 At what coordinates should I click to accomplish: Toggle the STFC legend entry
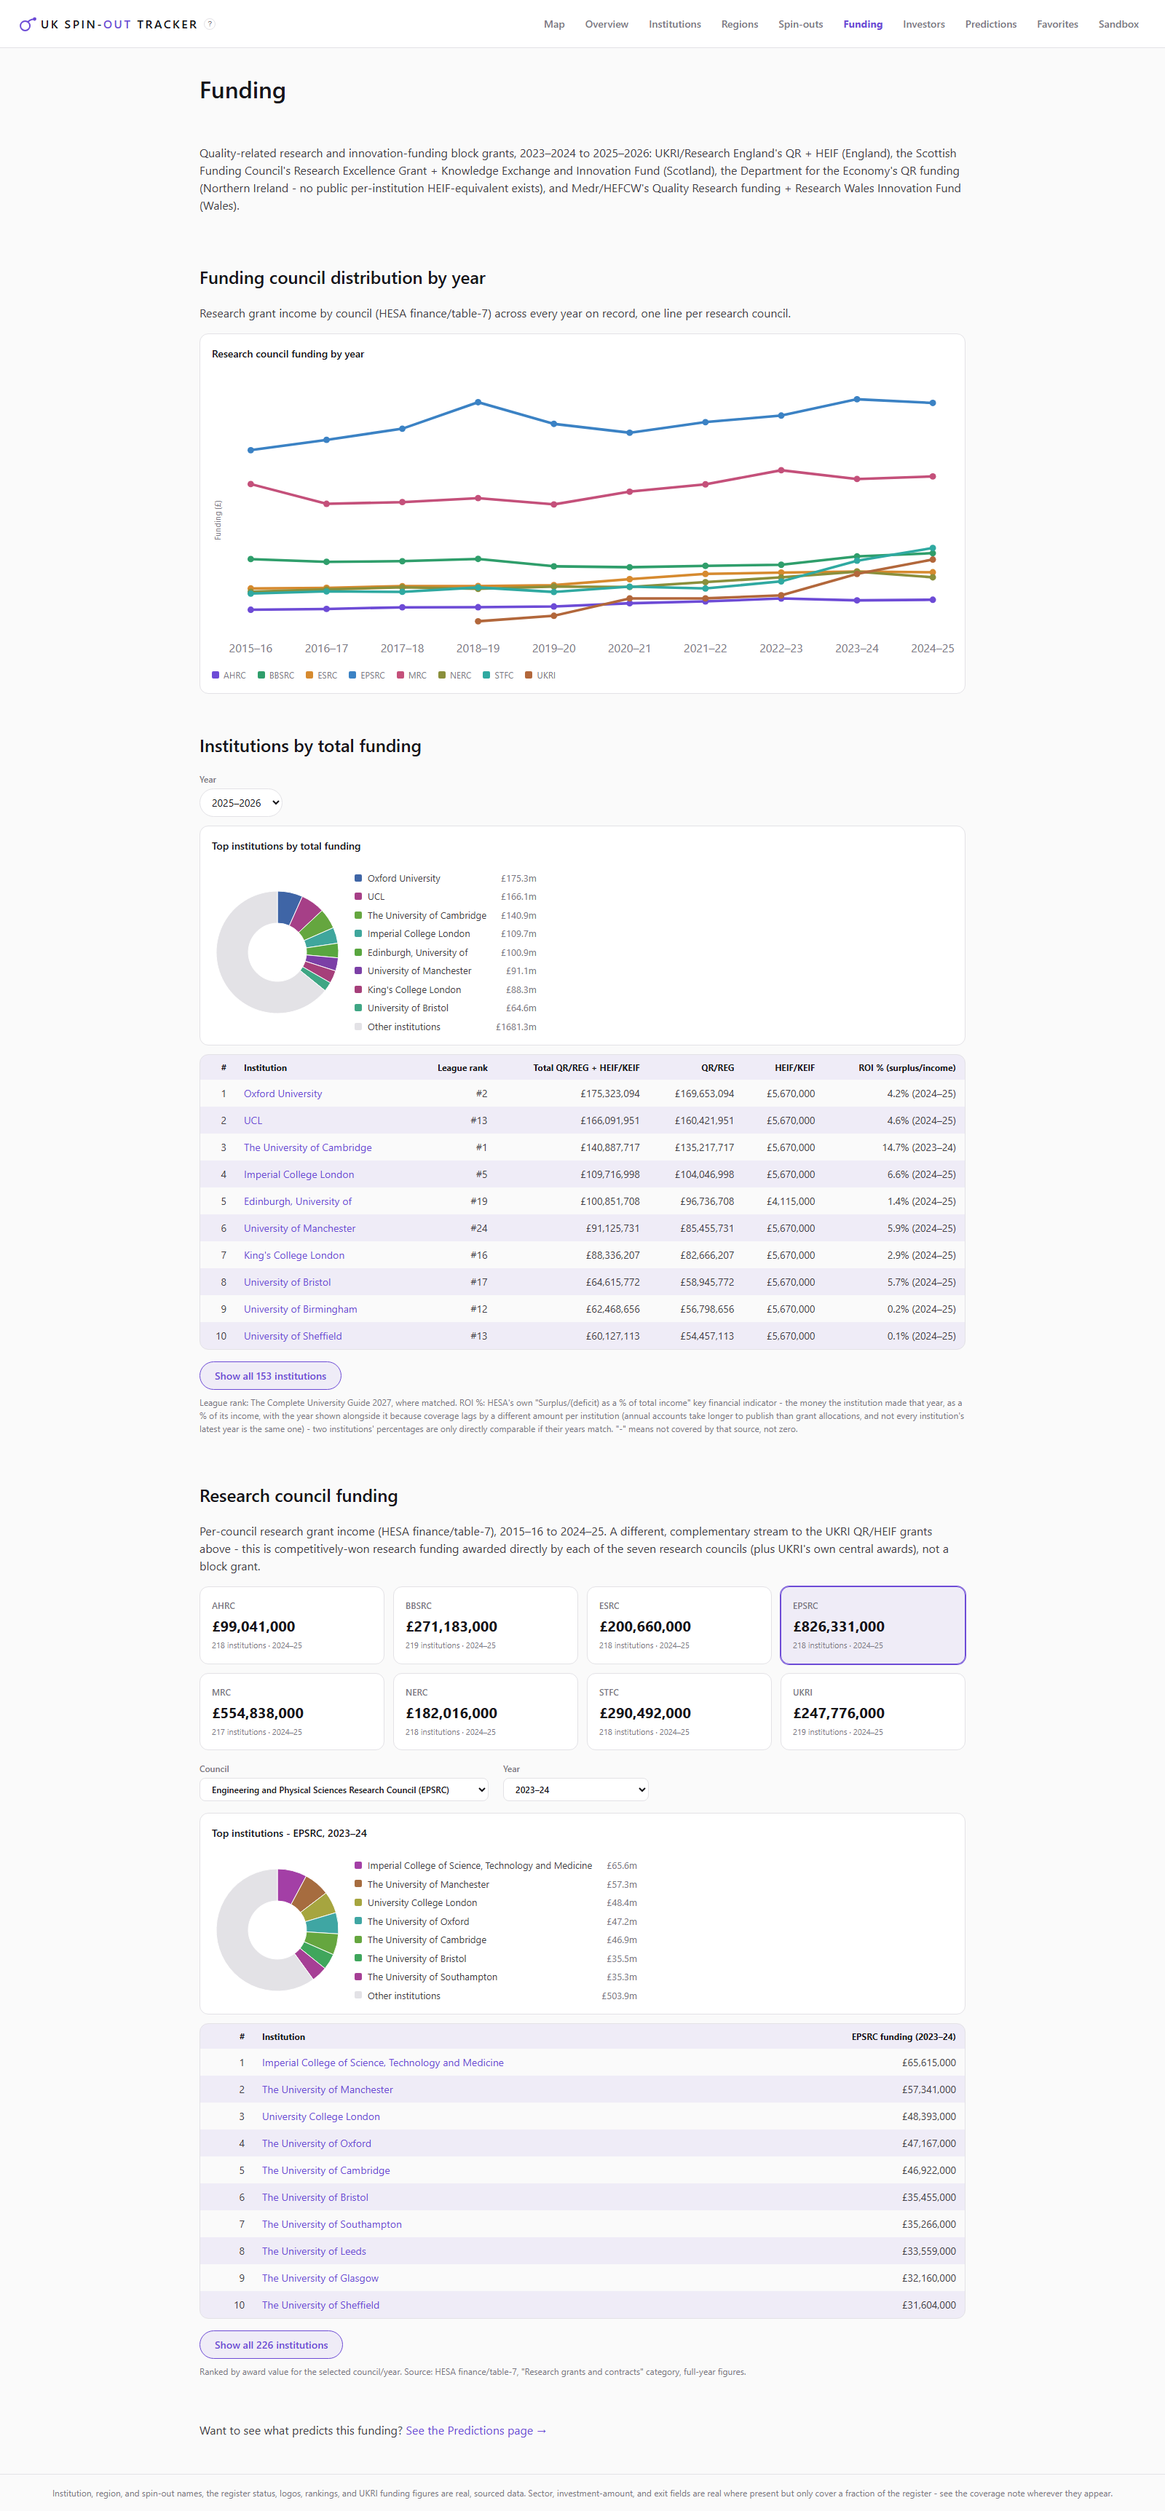point(498,676)
